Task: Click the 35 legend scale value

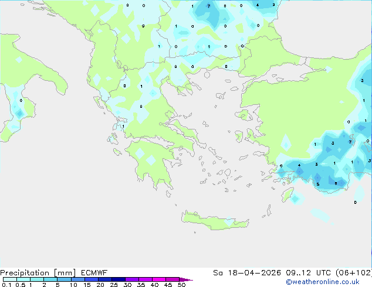Action: click(141, 285)
